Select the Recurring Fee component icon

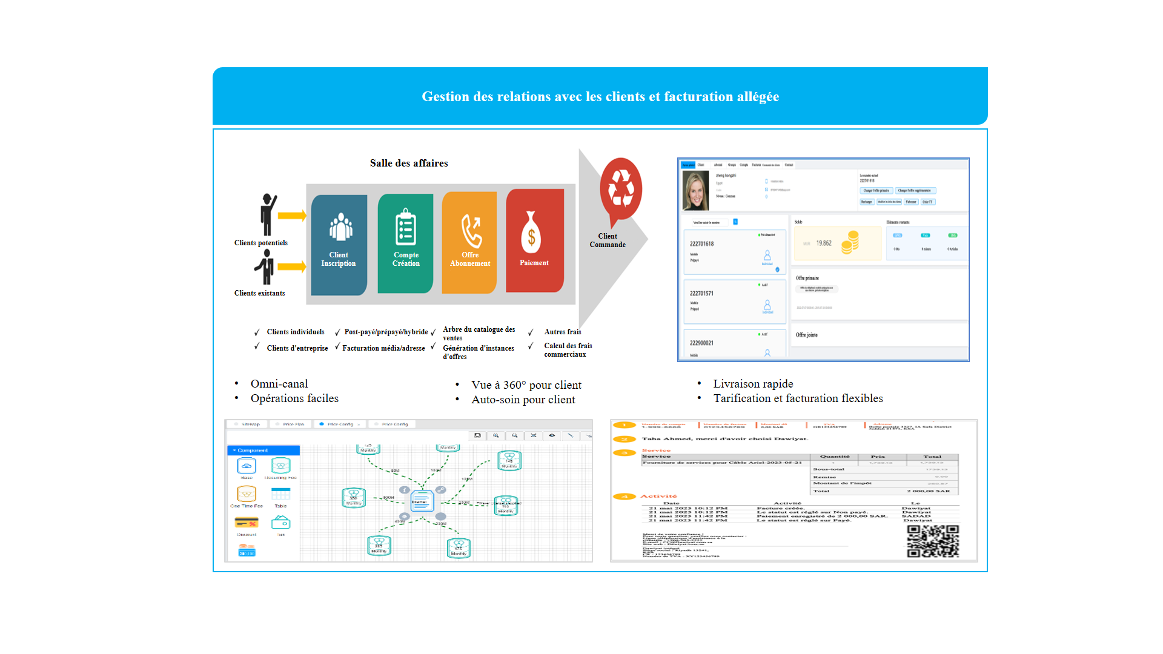coord(280,466)
